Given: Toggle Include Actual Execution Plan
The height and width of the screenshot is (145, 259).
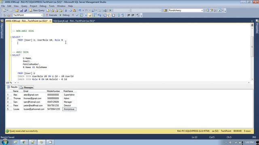Looking at the screenshot, I should point(95,15).
